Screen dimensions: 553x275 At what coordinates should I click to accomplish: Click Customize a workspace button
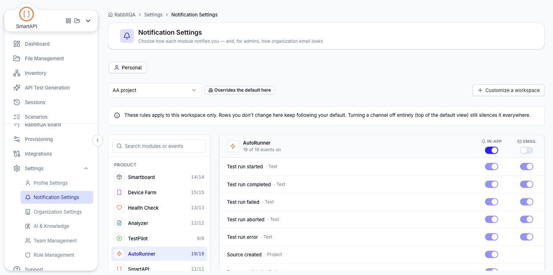[x=508, y=90]
